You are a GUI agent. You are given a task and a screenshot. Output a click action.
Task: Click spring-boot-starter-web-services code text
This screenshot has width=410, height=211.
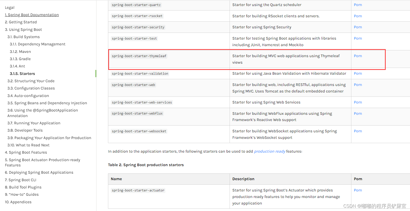click(x=142, y=102)
